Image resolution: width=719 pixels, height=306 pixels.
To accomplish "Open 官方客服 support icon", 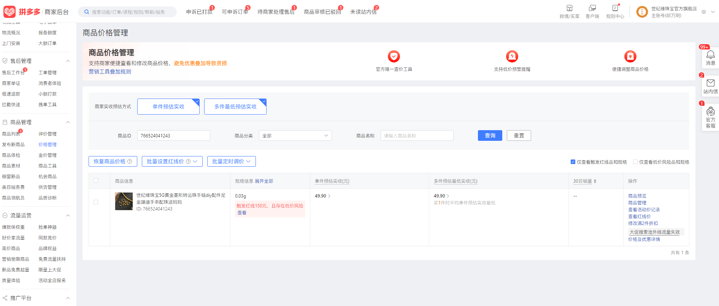I will tap(710, 112).
